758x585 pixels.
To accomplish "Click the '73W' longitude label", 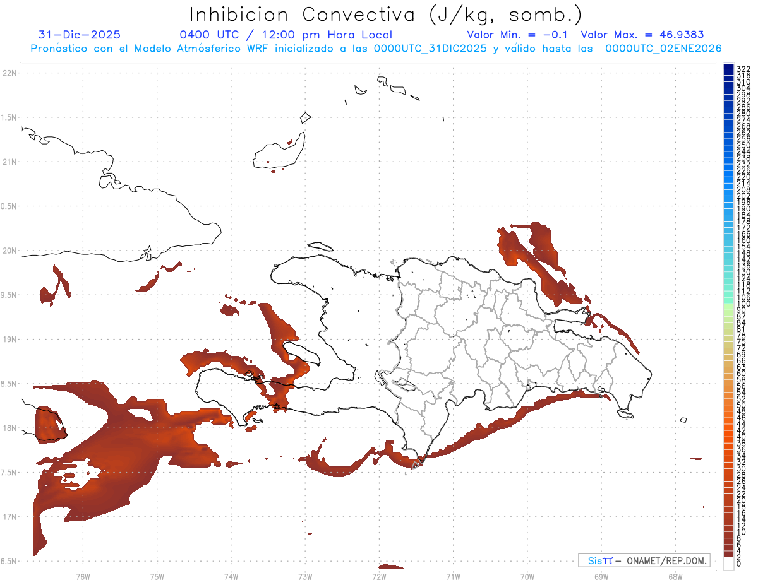I will (x=305, y=576).
